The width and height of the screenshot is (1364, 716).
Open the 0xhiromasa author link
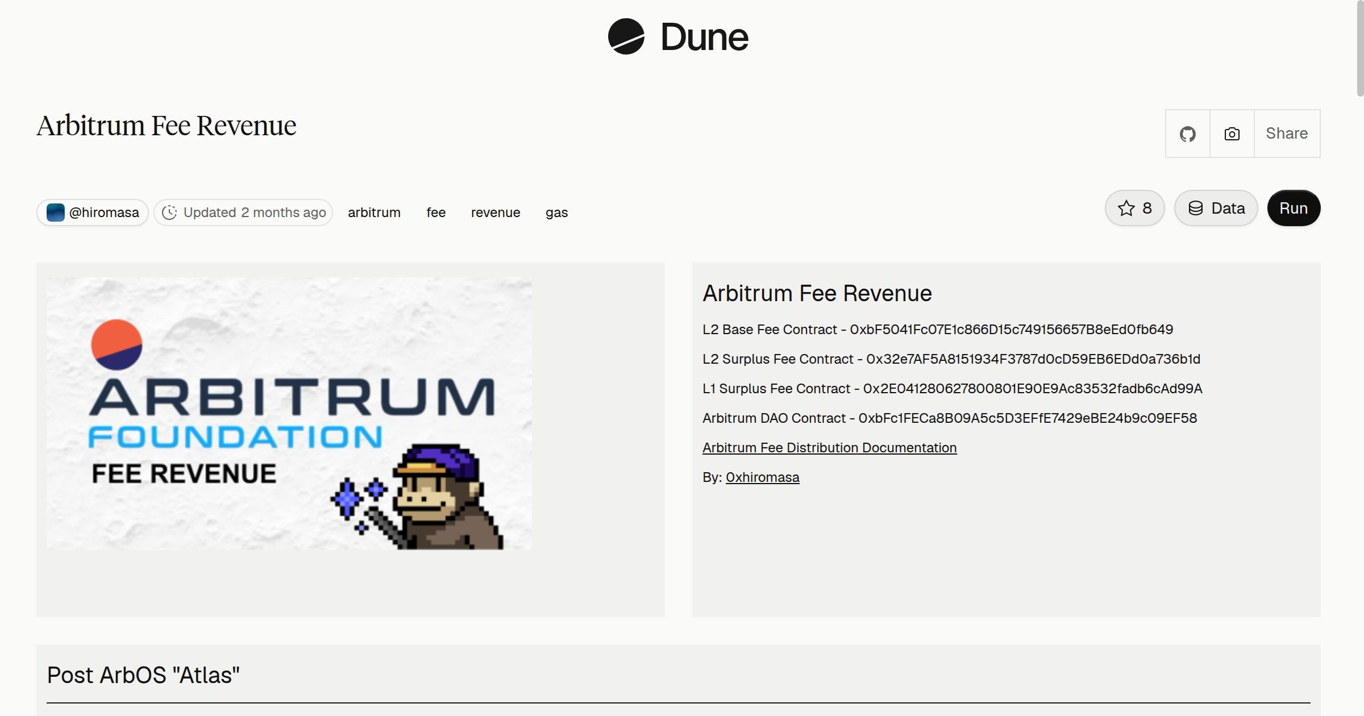click(x=763, y=477)
